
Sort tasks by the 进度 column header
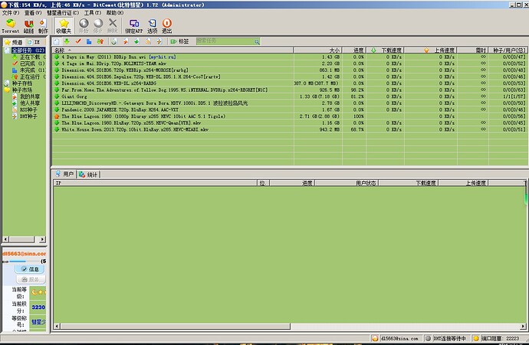354,50
